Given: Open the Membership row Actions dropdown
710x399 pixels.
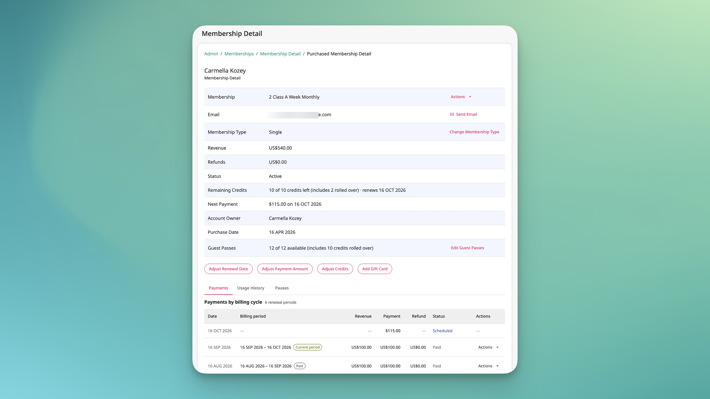Looking at the screenshot, I should pos(461,97).
